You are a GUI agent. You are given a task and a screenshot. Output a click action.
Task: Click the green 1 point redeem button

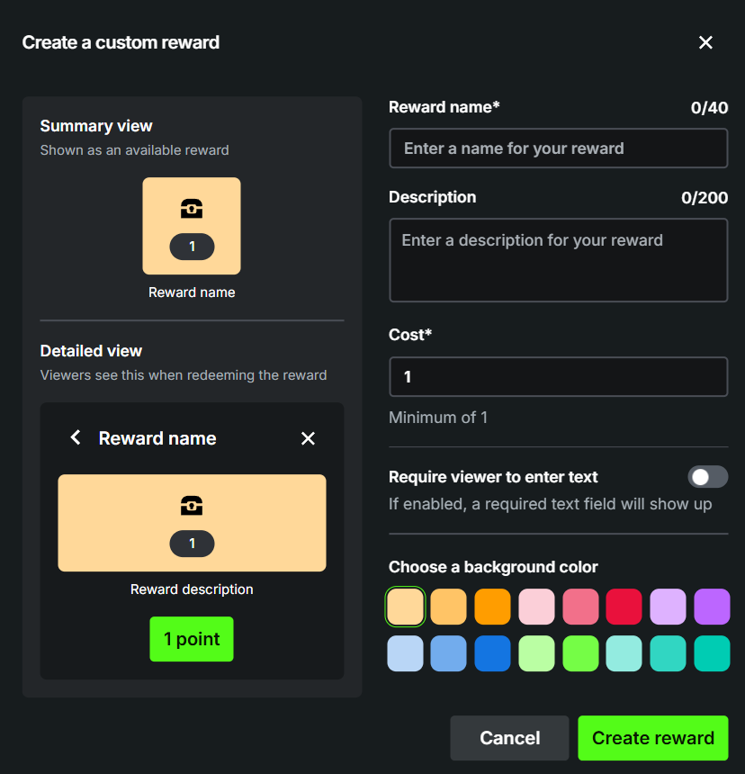192,639
